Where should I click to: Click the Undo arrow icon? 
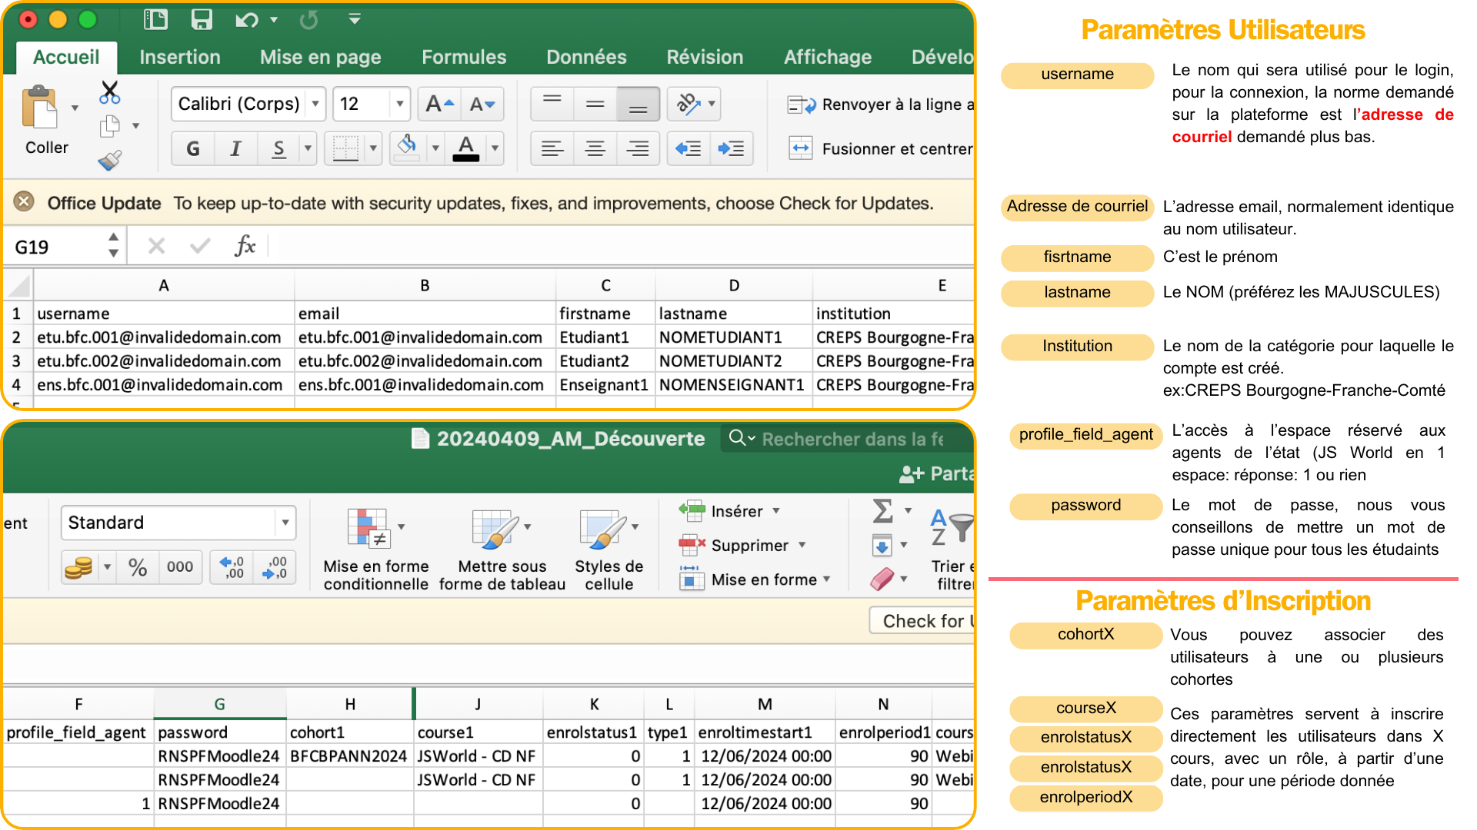(x=246, y=20)
